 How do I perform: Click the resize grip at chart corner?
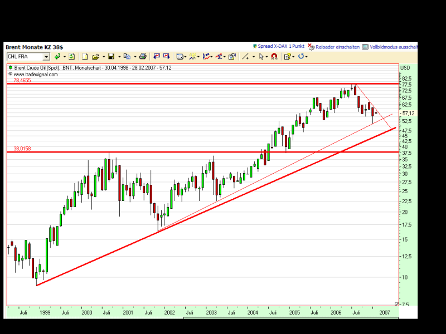click(x=396, y=304)
